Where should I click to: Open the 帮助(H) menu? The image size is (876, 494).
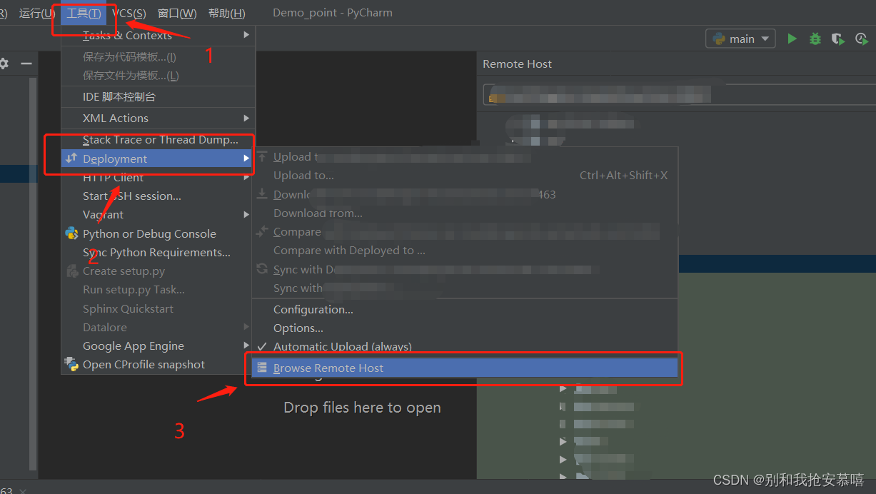coord(227,13)
